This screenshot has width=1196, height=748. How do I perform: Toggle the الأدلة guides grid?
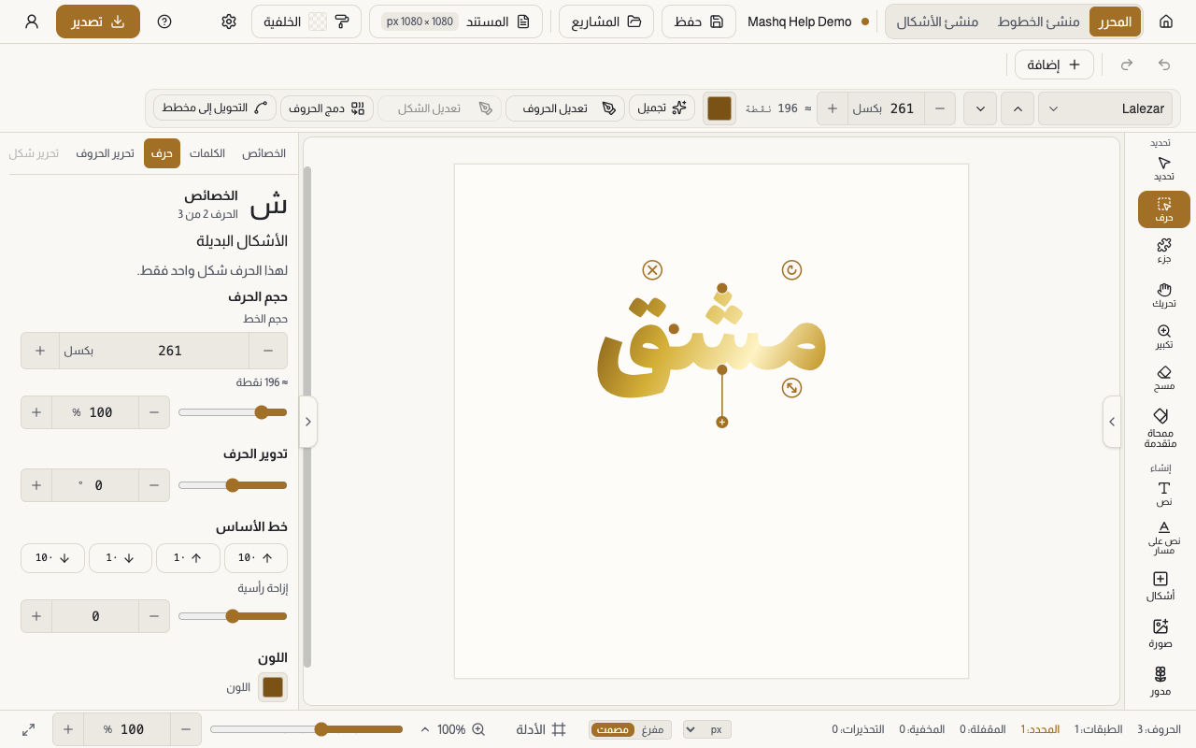541,729
